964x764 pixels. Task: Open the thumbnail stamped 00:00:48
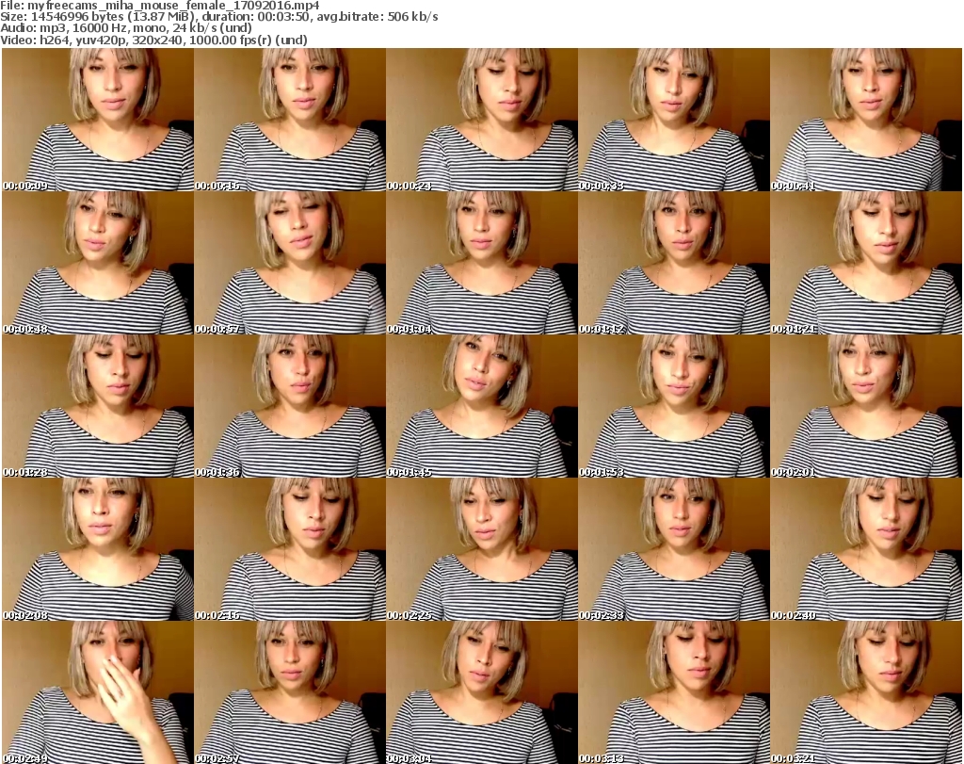click(98, 263)
